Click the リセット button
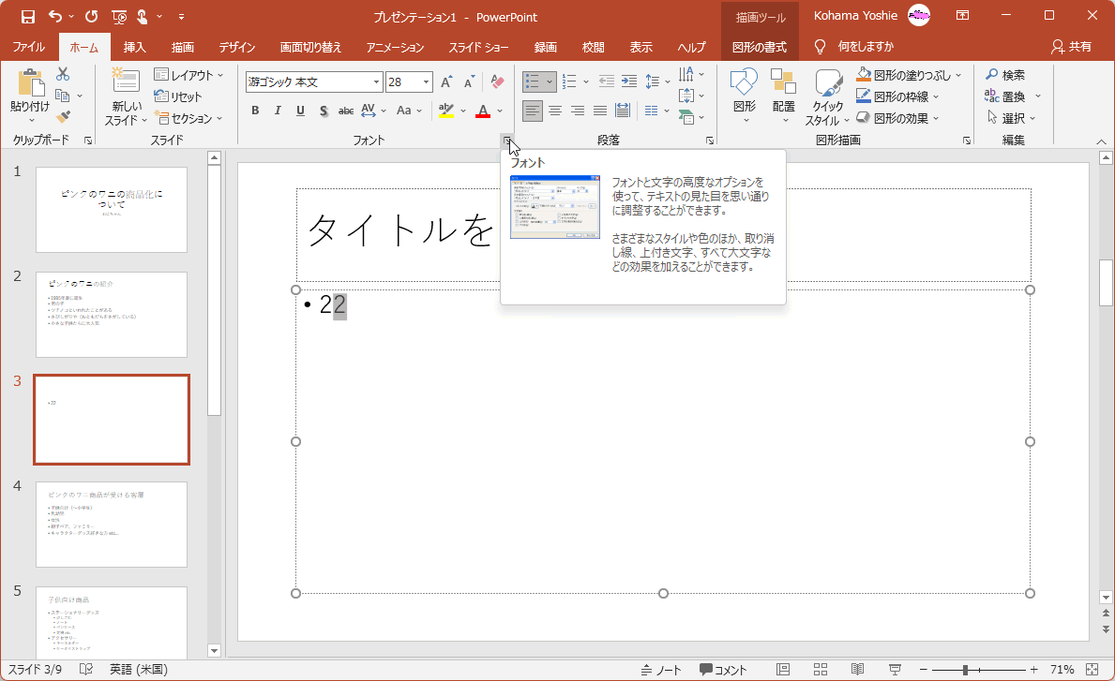 178,96
